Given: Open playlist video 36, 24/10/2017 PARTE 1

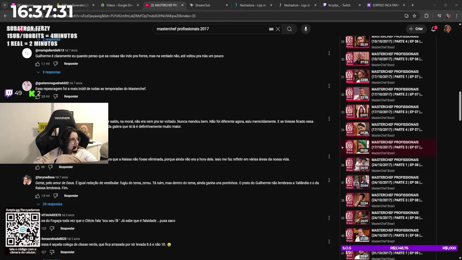Looking at the screenshot, I should (x=388, y=165).
